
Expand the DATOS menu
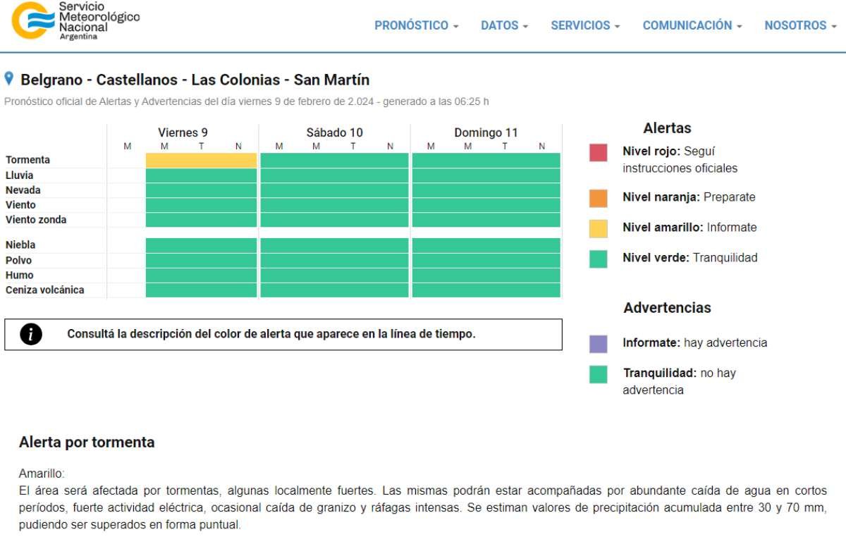[504, 25]
